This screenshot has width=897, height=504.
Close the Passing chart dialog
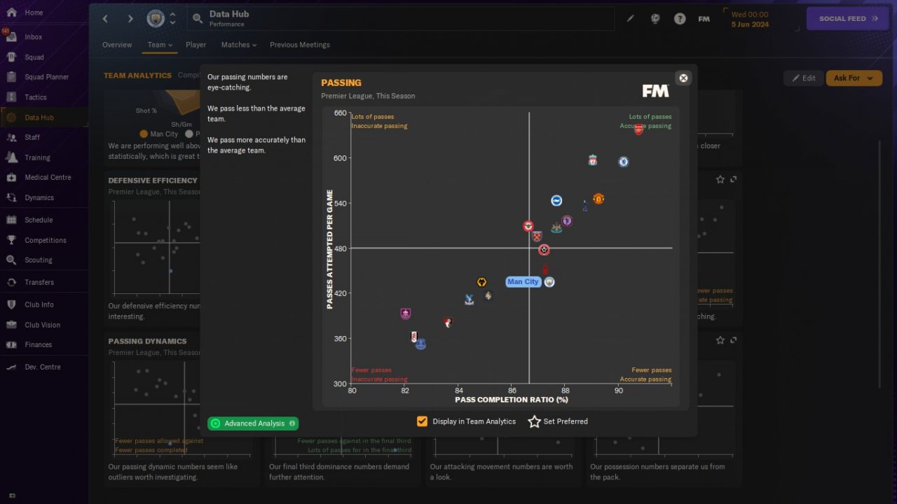tap(684, 78)
